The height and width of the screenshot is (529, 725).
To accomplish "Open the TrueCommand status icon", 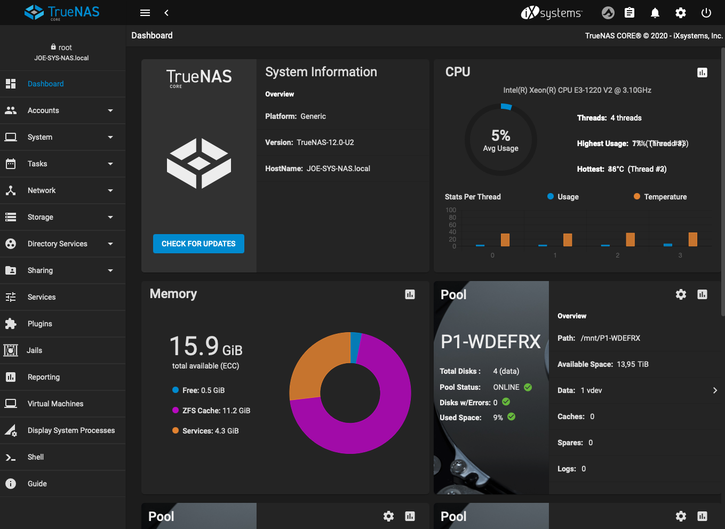I will (x=608, y=13).
